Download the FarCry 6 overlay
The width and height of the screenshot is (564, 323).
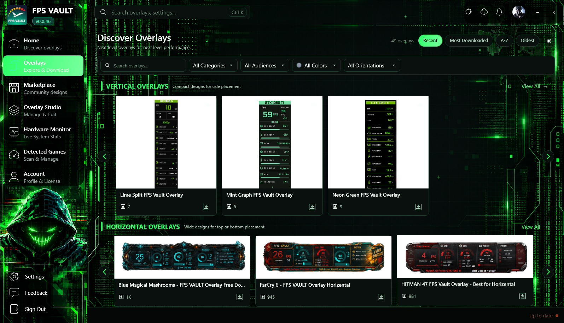click(x=381, y=297)
